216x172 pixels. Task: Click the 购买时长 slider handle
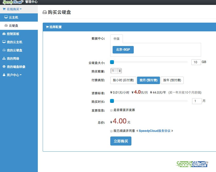(112, 101)
